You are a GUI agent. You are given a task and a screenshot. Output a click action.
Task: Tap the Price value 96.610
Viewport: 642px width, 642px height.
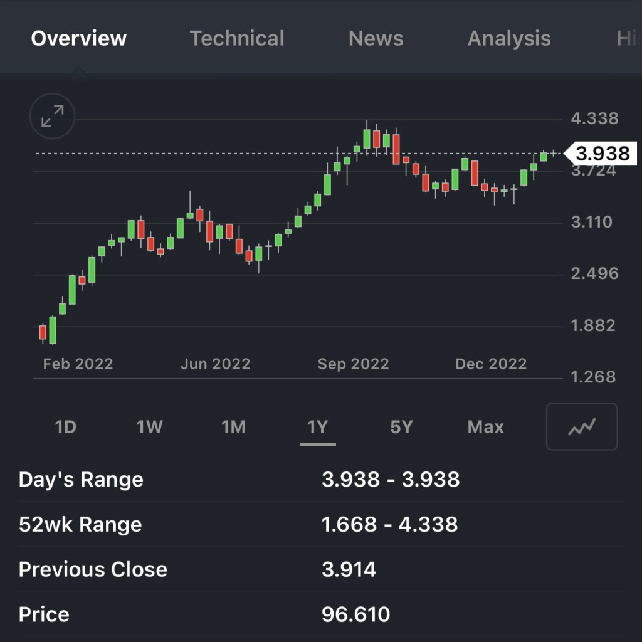click(355, 614)
